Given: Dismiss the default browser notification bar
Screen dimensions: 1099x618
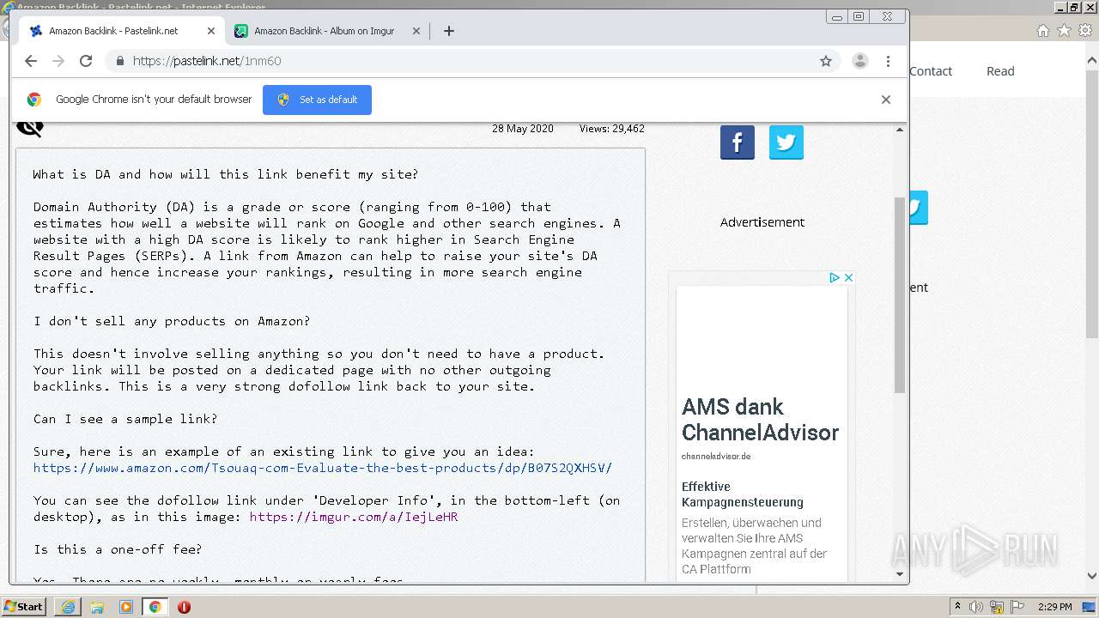Looking at the screenshot, I should (886, 100).
